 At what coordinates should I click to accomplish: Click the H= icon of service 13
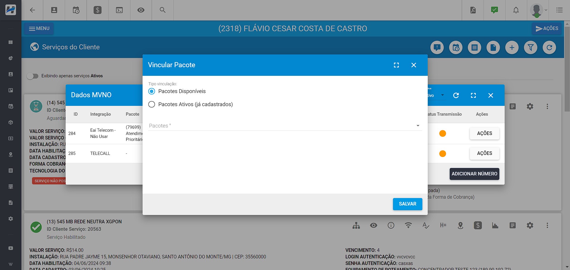tap(443, 226)
